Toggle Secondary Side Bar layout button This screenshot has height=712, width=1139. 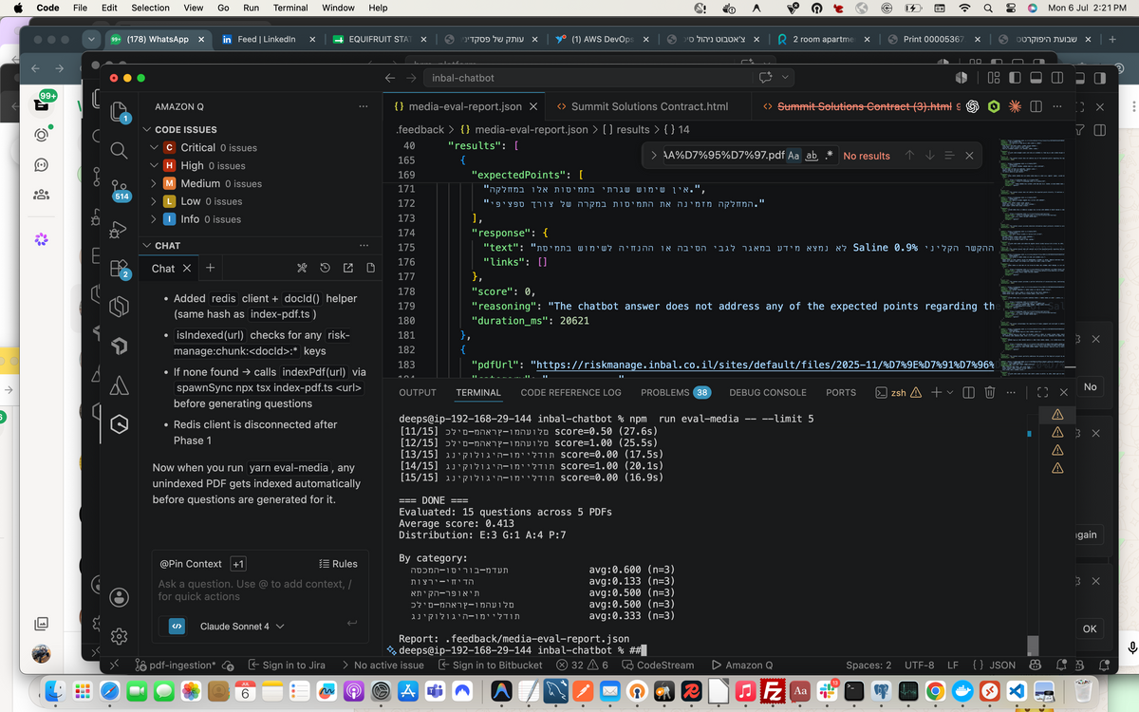click(1055, 78)
